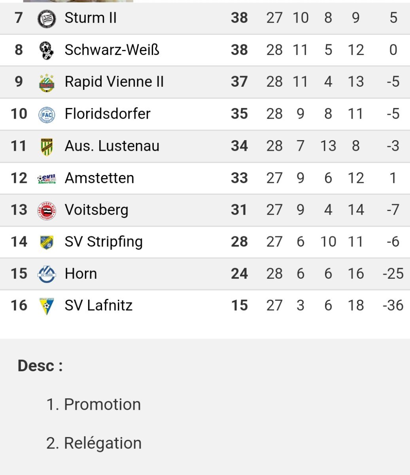
Task: Click the Sturm II club crest
Action: coord(47,19)
